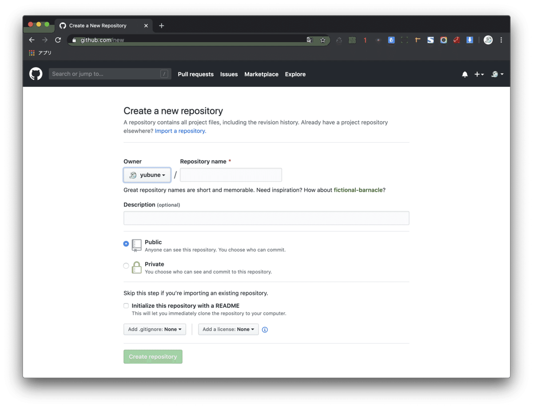Click the Repository name input field

coord(231,175)
